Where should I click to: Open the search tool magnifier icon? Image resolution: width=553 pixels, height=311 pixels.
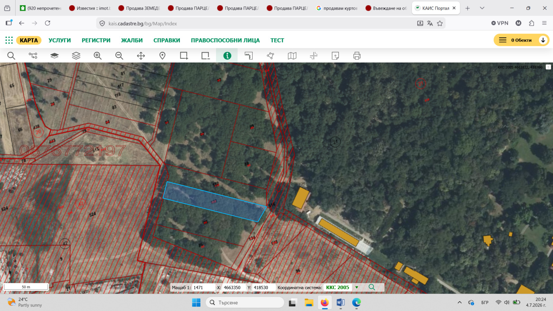click(11, 56)
